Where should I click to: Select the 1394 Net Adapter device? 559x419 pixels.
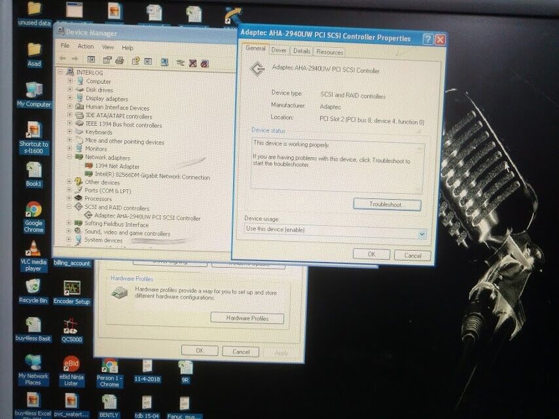point(117,166)
